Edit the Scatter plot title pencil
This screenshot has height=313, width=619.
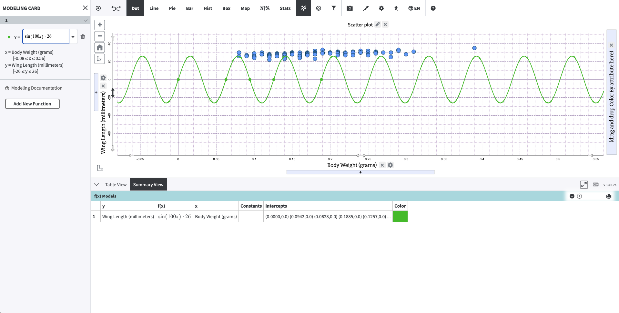point(378,24)
